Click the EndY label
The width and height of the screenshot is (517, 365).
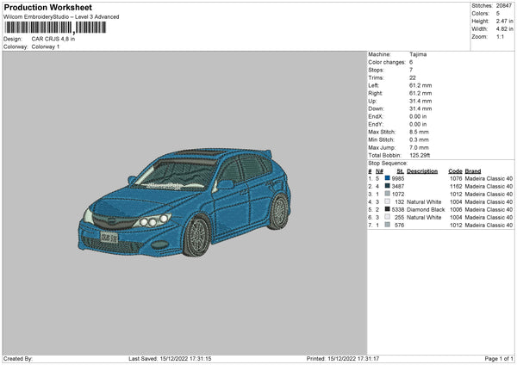(x=376, y=124)
